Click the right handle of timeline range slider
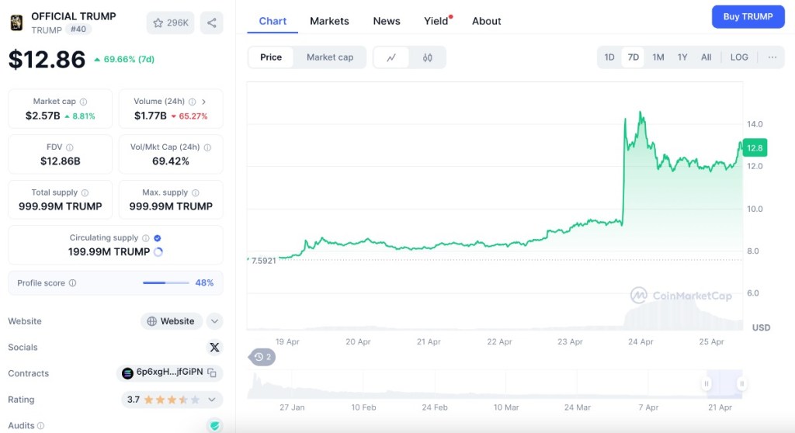This screenshot has width=795, height=433. [742, 383]
